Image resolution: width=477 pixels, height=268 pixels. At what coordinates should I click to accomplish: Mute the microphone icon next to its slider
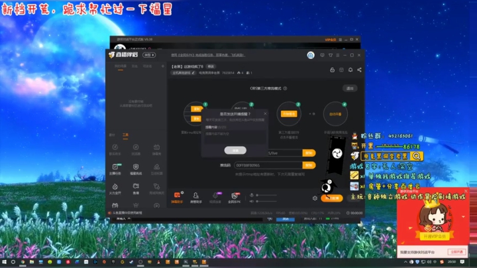252,195
